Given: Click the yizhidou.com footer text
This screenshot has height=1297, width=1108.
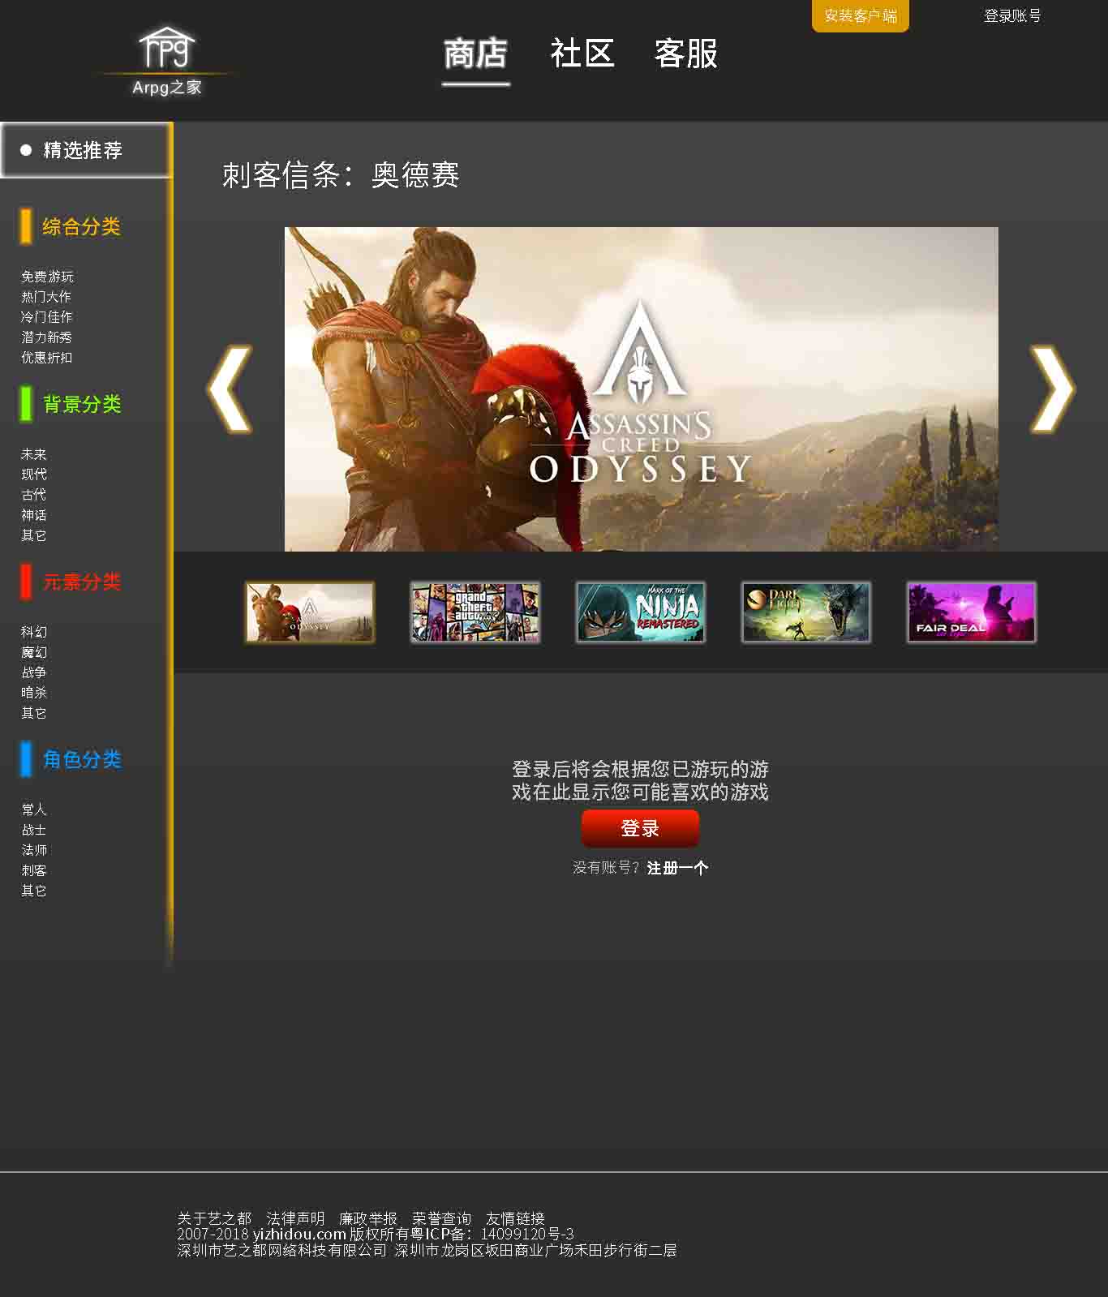Looking at the screenshot, I should [299, 1235].
